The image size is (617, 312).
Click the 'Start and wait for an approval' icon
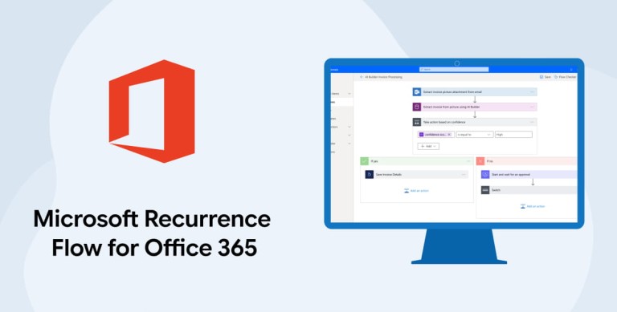[x=485, y=175]
